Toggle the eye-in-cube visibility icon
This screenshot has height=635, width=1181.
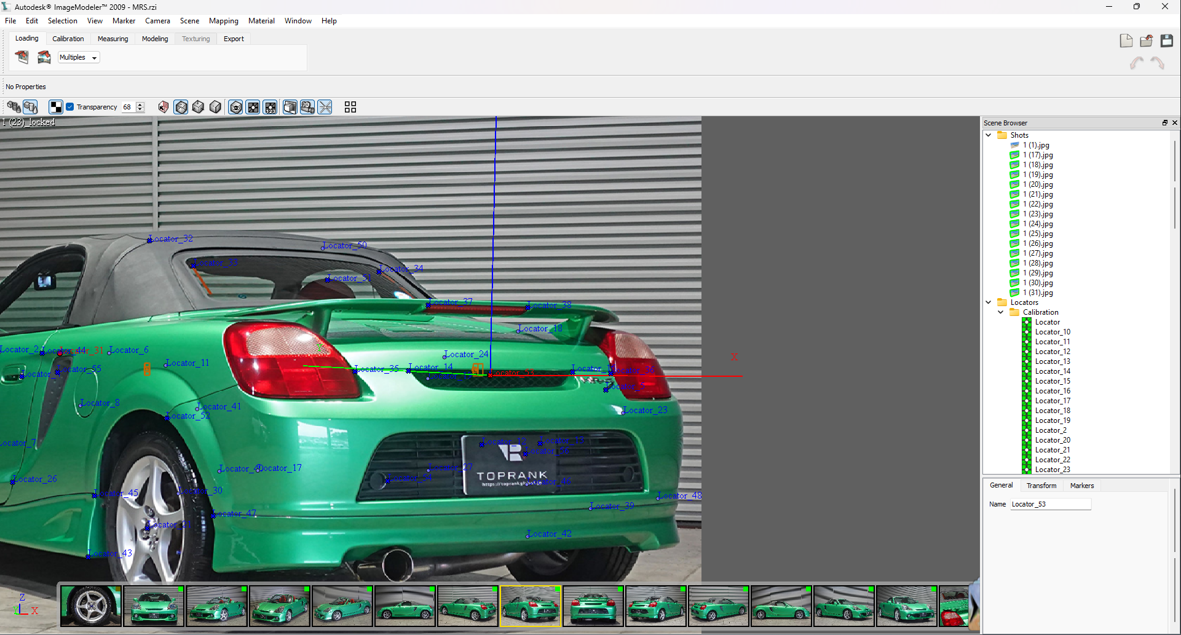click(x=235, y=107)
